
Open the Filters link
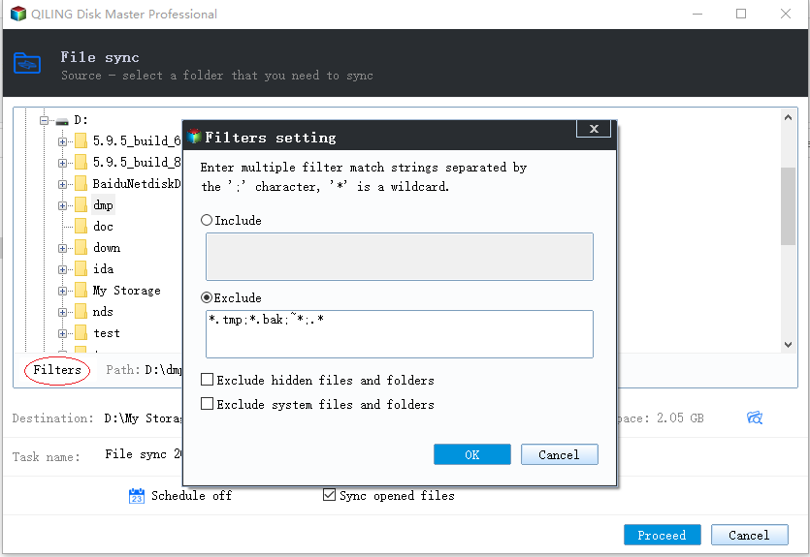[57, 370]
